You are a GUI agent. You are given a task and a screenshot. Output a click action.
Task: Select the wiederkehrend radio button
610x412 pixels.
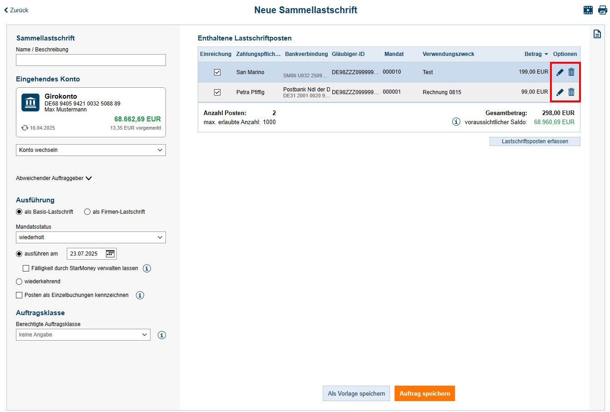[x=19, y=281]
